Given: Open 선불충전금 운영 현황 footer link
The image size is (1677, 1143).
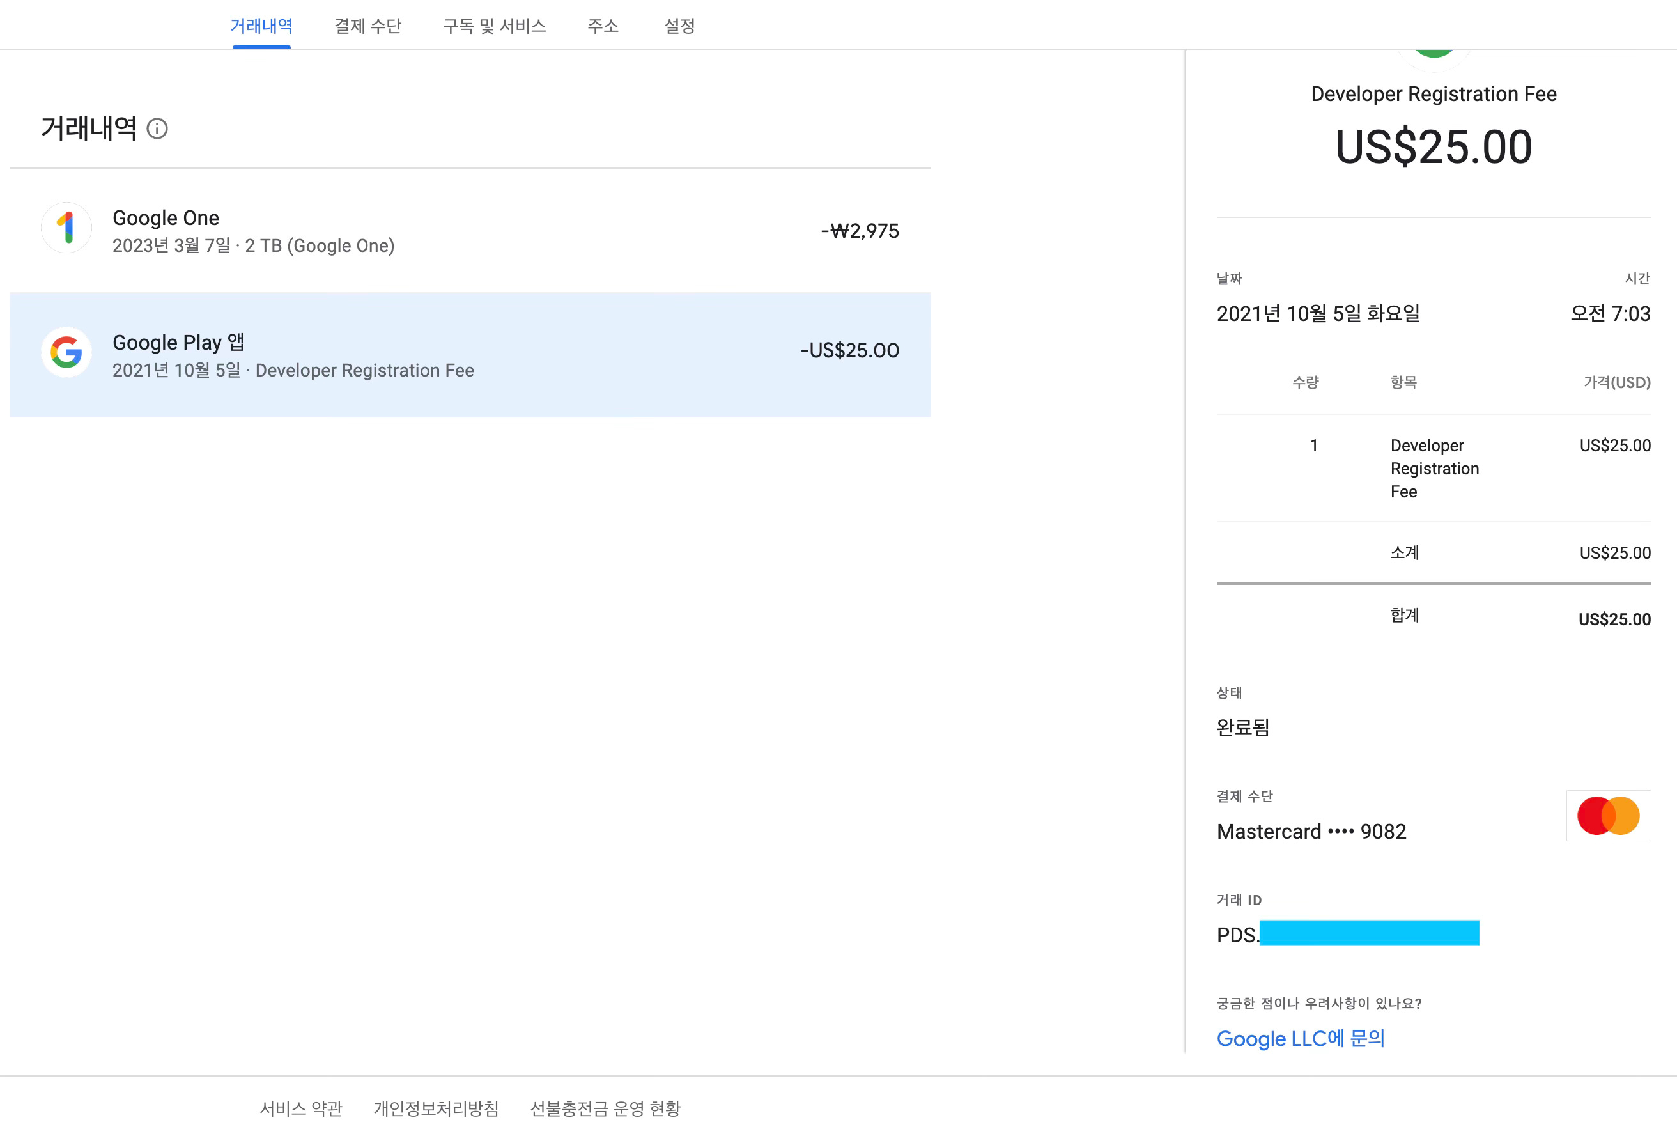Looking at the screenshot, I should tap(605, 1108).
